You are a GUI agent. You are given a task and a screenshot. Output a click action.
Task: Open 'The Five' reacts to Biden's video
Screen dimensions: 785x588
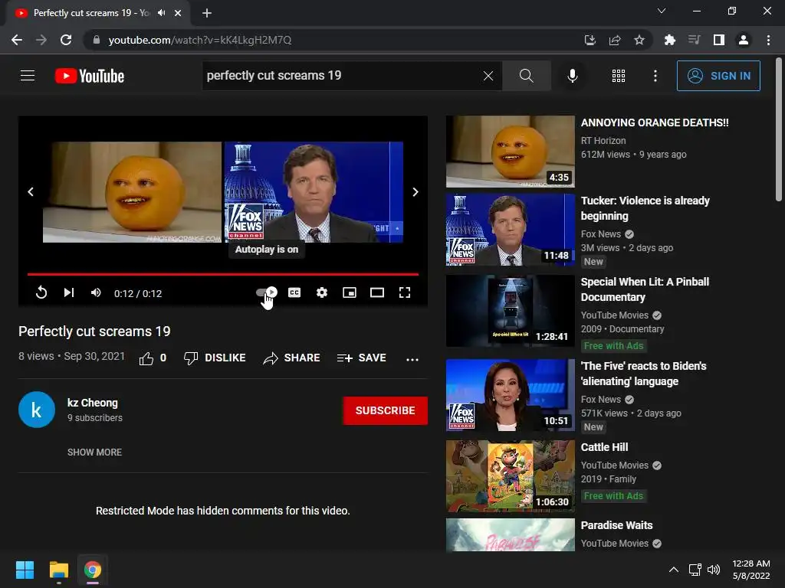(643, 374)
